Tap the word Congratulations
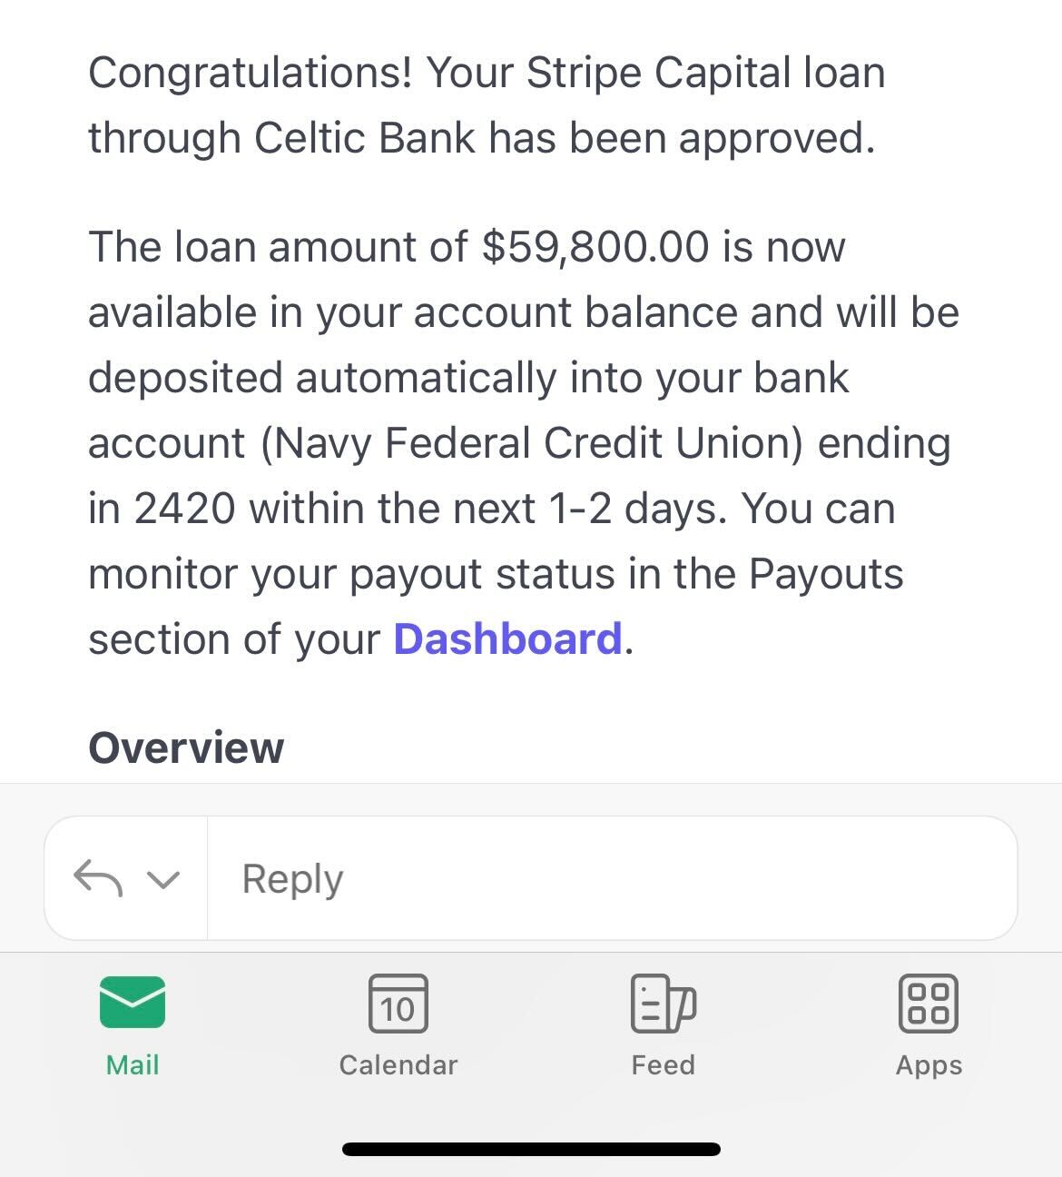 (x=251, y=73)
